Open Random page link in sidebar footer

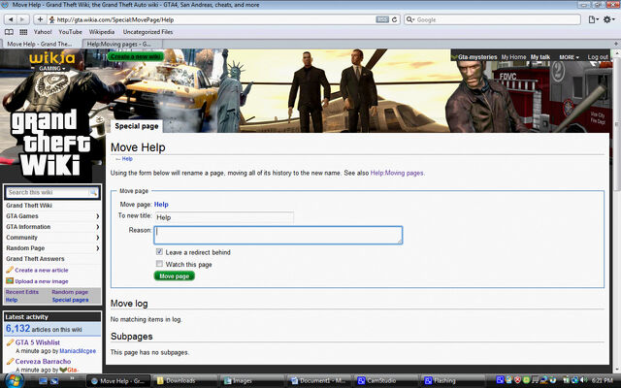[x=70, y=292]
